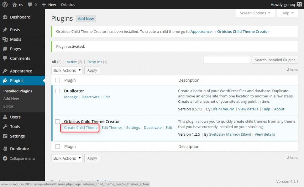This screenshot has width=304, height=187.
Task: Open Add New in the Plugins submenu
Action: pos(11,99)
